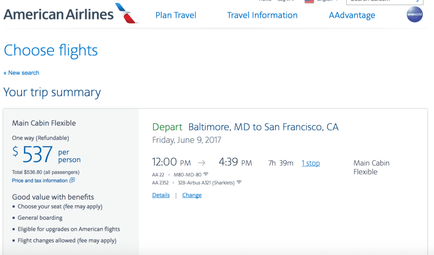434x255 pixels.
Task: Select the AAdvantage menu item
Action: click(352, 15)
